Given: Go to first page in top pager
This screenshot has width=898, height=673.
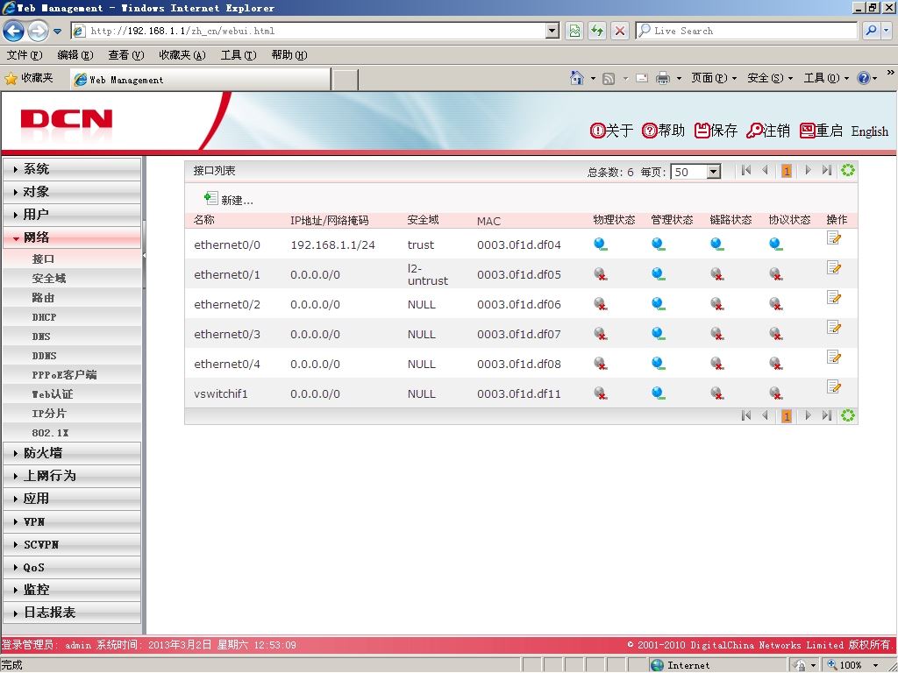Looking at the screenshot, I should click(745, 171).
